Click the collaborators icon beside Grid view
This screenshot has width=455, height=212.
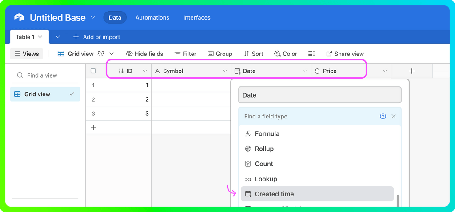point(101,54)
